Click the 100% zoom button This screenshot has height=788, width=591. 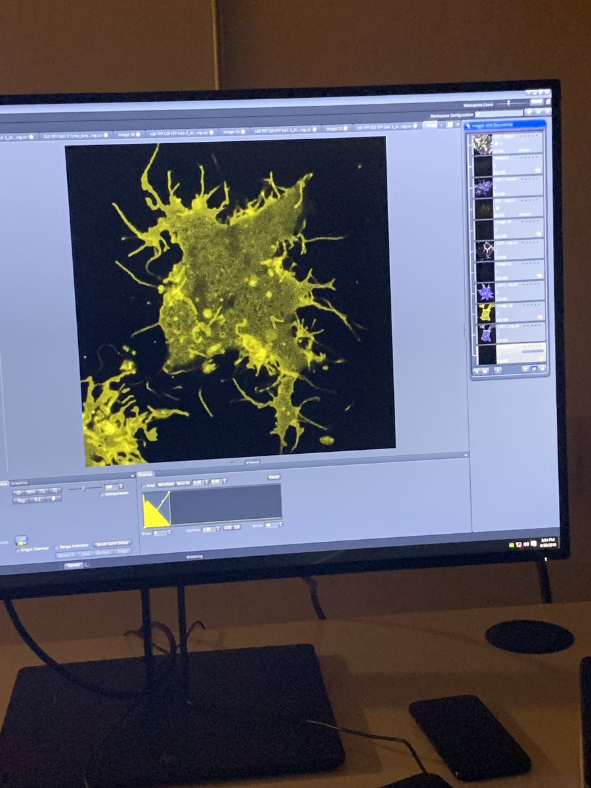point(30,492)
